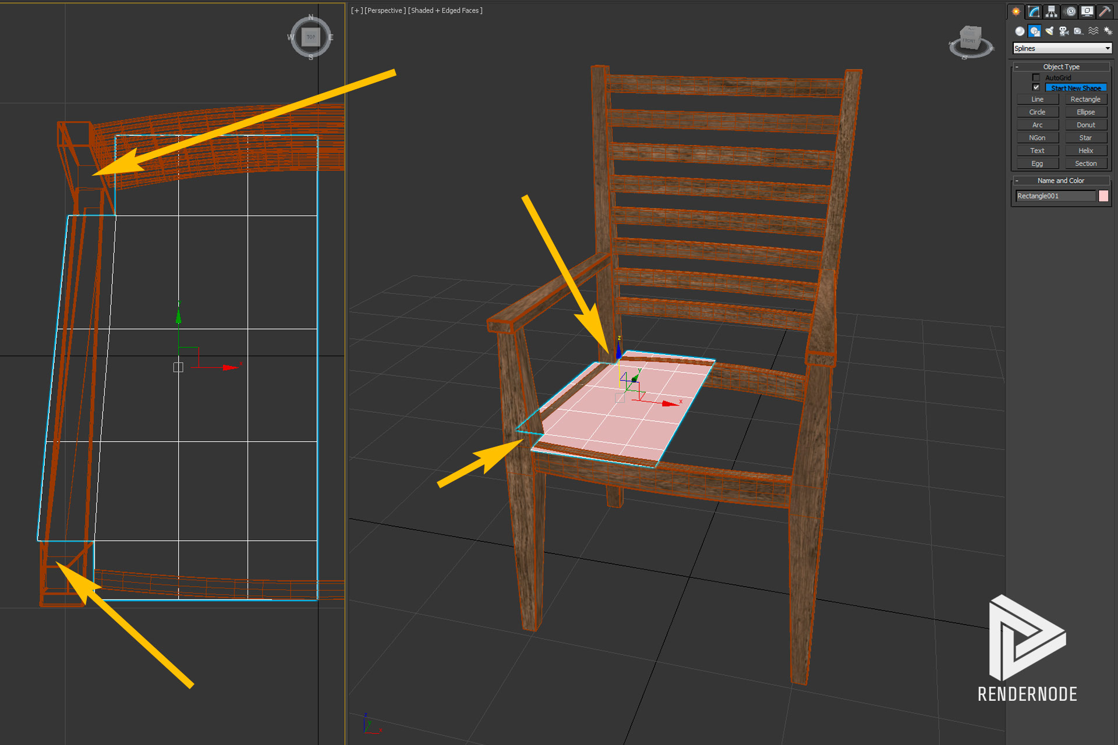Screen dimensions: 1118x745
Task: Click the Helix spline button
Action: click(x=1085, y=151)
